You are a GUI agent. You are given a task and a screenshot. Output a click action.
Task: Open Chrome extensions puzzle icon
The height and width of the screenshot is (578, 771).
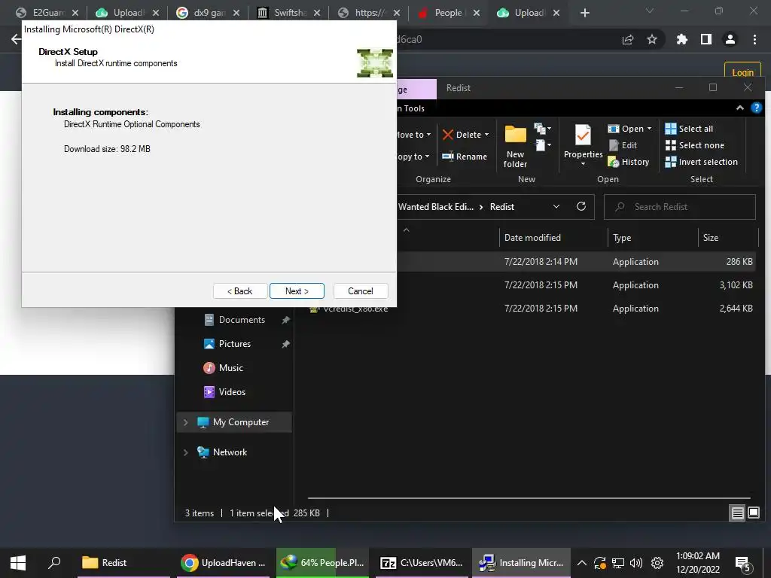[682, 39]
